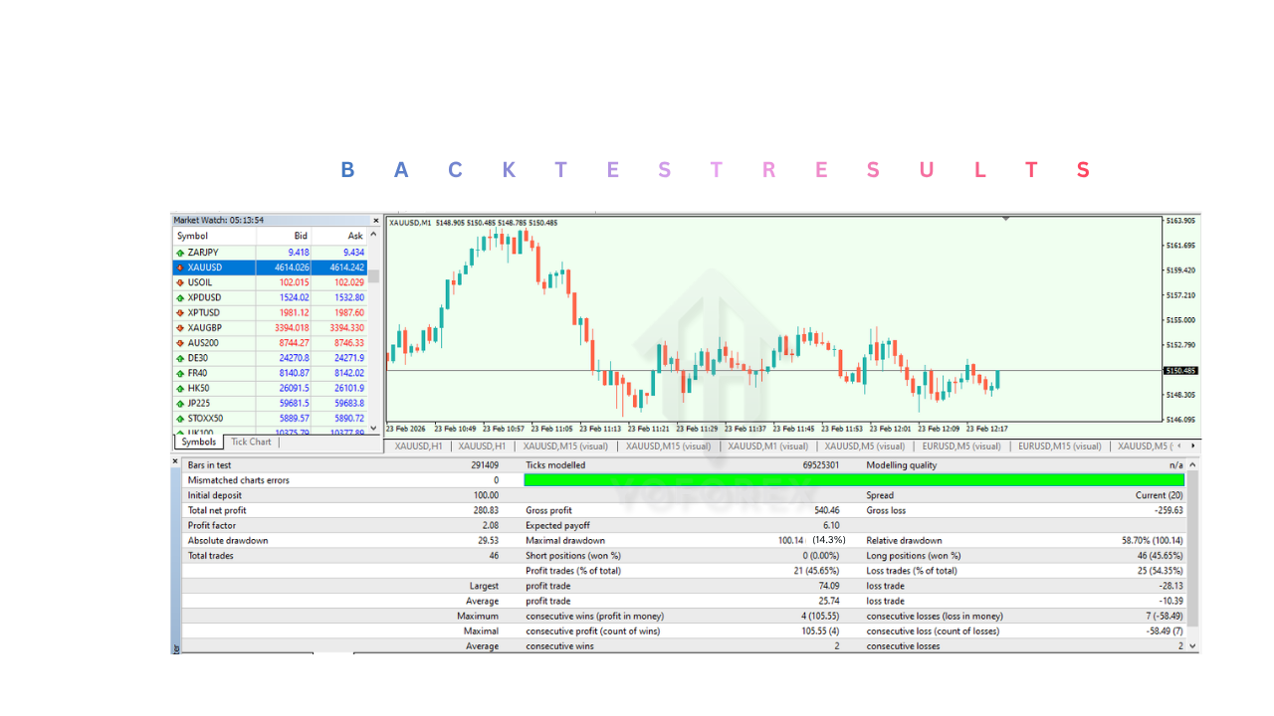Click the green Modelling quality bar
This screenshot has height=716, width=1274.
[x=854, y=480]
